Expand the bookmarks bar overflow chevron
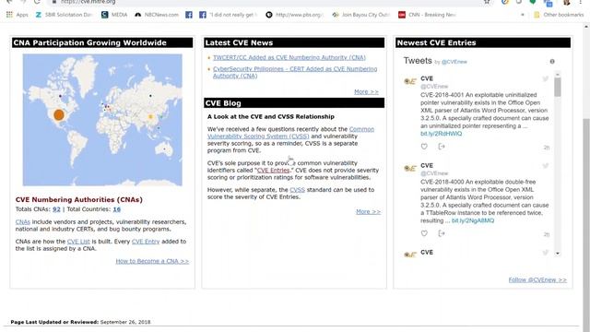Image resolution: width=590 pixels, height=332 pixels. tap(523, 15)
